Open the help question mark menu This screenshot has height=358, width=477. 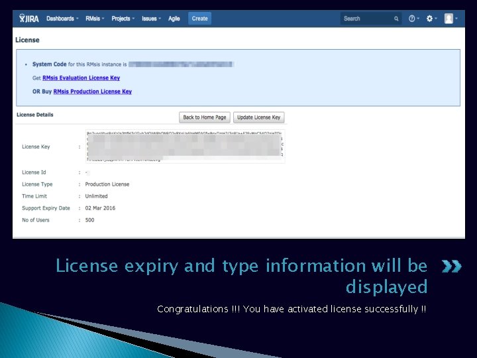(413, 19)
